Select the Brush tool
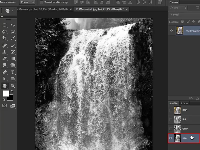 [x=13, y=45]
